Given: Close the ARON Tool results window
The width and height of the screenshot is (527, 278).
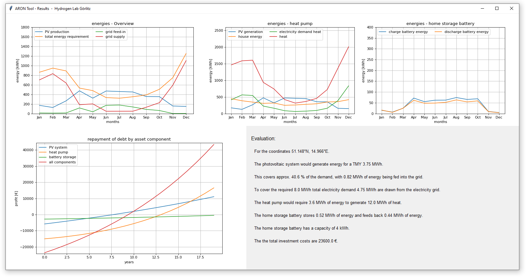Looking at the screenshot, I should (x=512, y=9).
